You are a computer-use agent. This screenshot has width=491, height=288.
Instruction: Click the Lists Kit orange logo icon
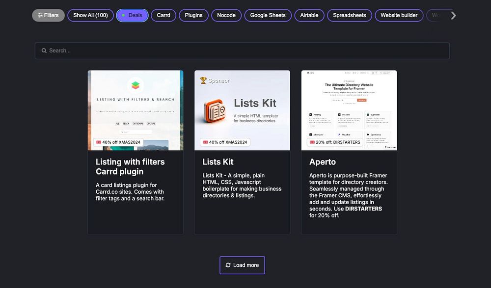point(215,111)
